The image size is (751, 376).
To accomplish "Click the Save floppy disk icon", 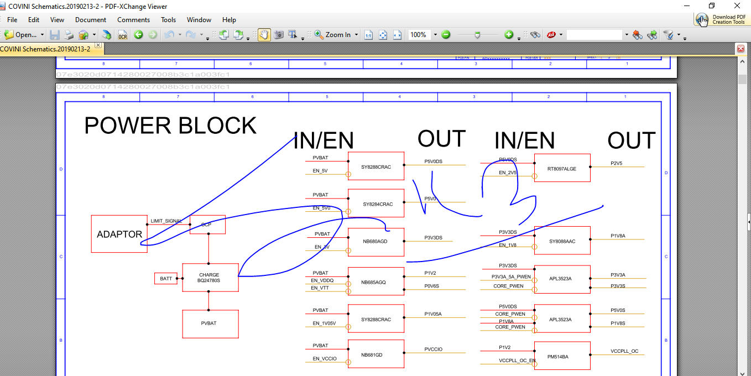I will pyautogui.click(x=55, y=35).
